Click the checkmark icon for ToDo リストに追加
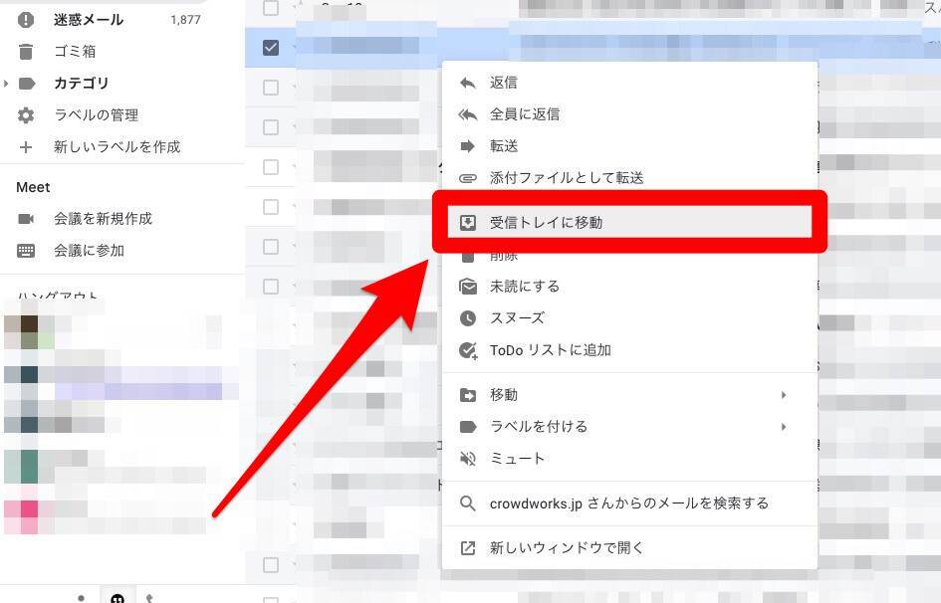The width and height of the screenshot is (941, 603). (x=468, y=350)
